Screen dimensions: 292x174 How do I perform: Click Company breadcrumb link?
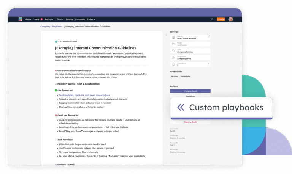click(x=45, y=27)
